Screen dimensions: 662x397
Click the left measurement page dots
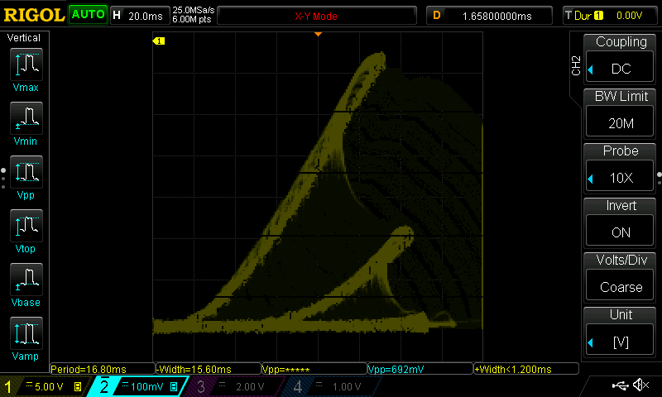(3, 178)
